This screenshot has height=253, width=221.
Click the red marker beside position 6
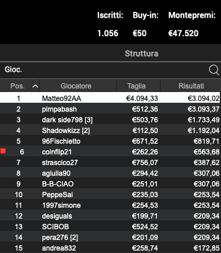tap(3, 151)
